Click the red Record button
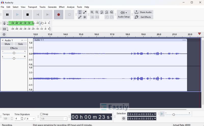The height and width of the screenshot is (126, 204). [x=59, y=15]
